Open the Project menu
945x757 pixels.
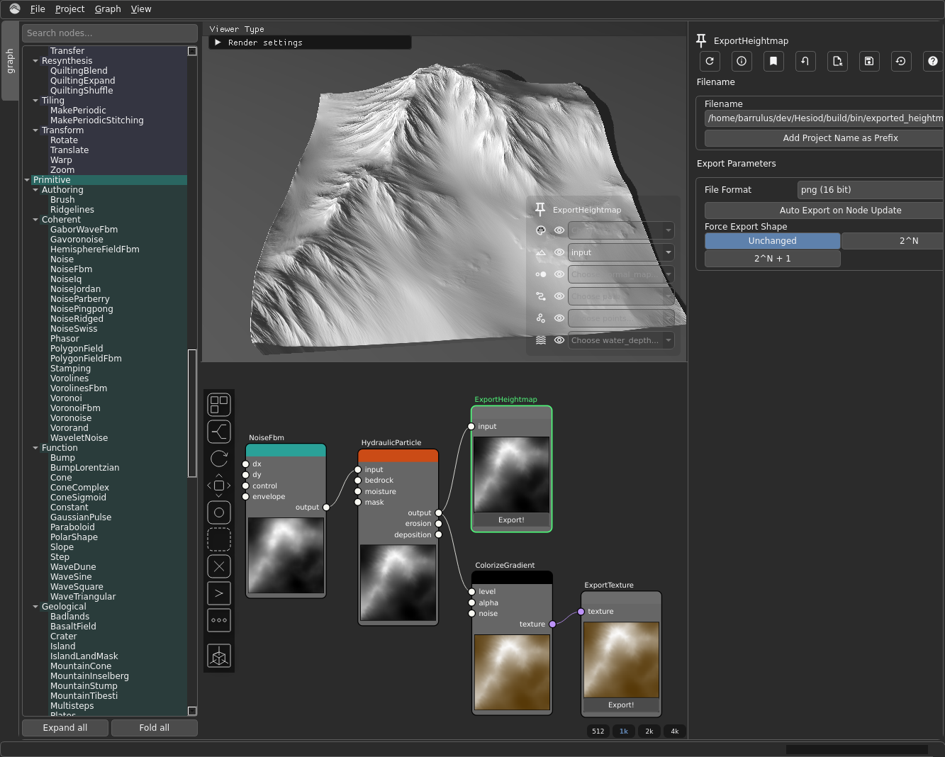click(69, 9)
